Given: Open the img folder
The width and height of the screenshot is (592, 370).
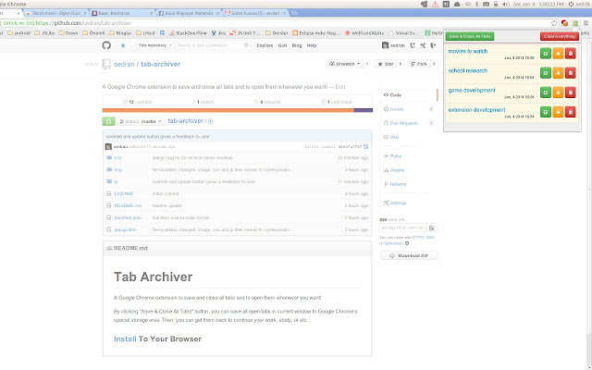Looking at the screenshot, I should coord(118,169).
